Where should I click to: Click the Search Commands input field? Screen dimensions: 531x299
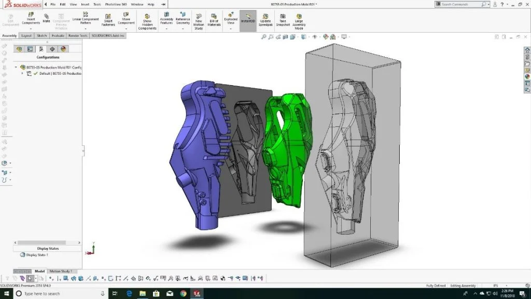click(460, 4)
